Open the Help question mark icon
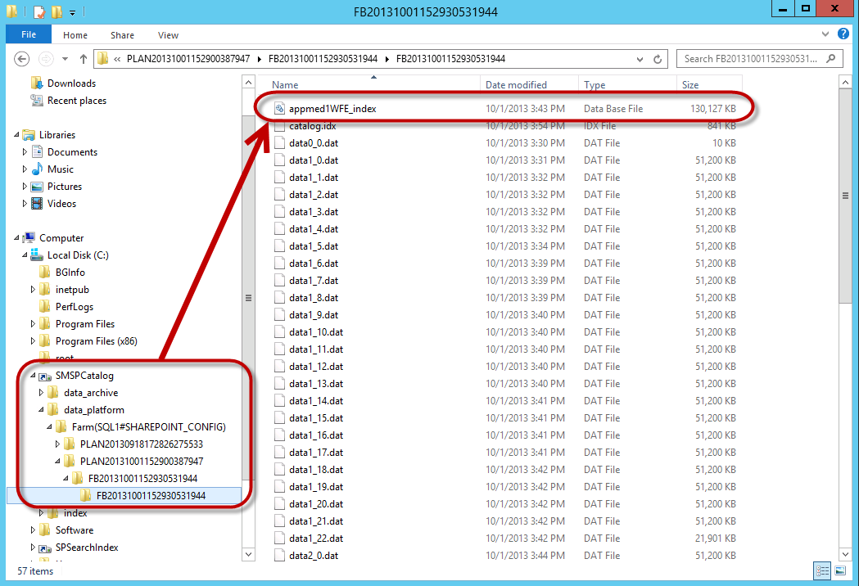Viewport: 859px width, 586px height. click(841, 34)
